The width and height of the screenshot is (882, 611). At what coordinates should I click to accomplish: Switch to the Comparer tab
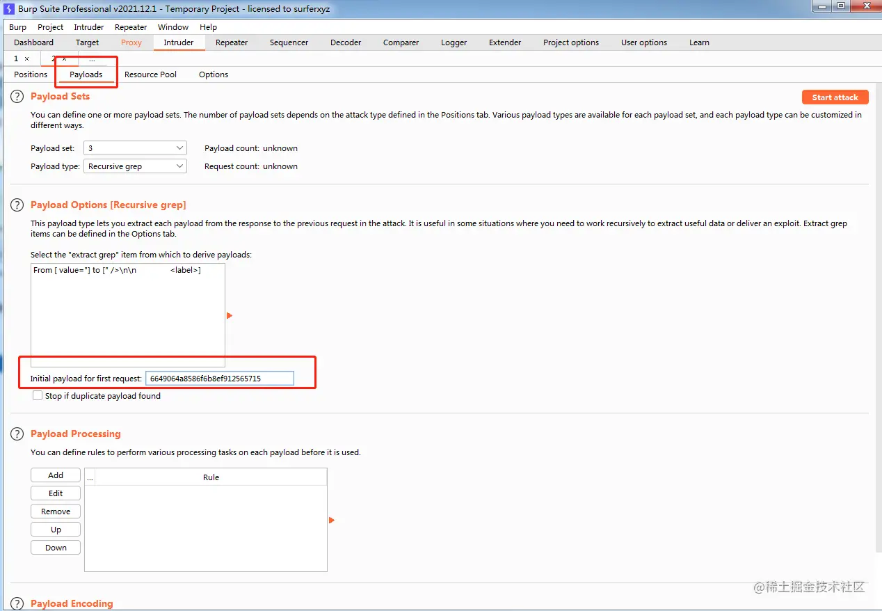click(401, 42)
